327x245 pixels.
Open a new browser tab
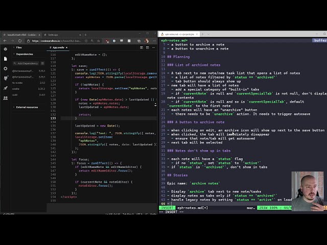point(85,35)
